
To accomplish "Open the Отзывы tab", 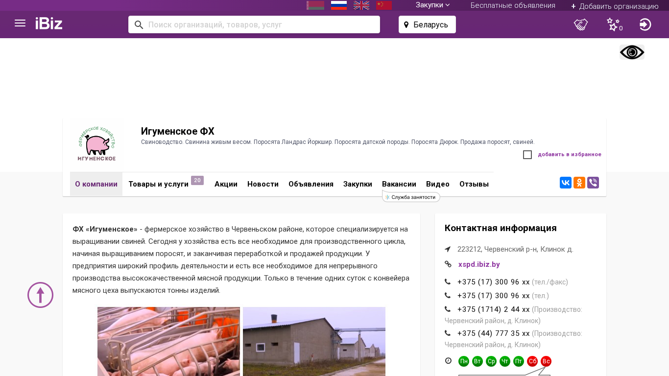I will tap(474, 184).
